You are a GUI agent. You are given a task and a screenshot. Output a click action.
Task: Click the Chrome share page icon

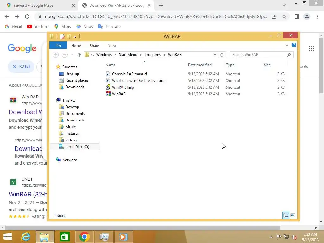point(274,16)
